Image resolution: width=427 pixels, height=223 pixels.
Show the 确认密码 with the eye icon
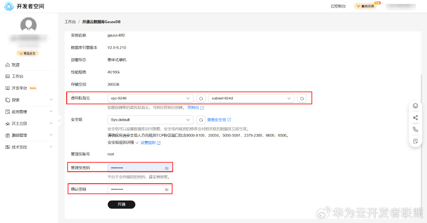coord(167,190)
